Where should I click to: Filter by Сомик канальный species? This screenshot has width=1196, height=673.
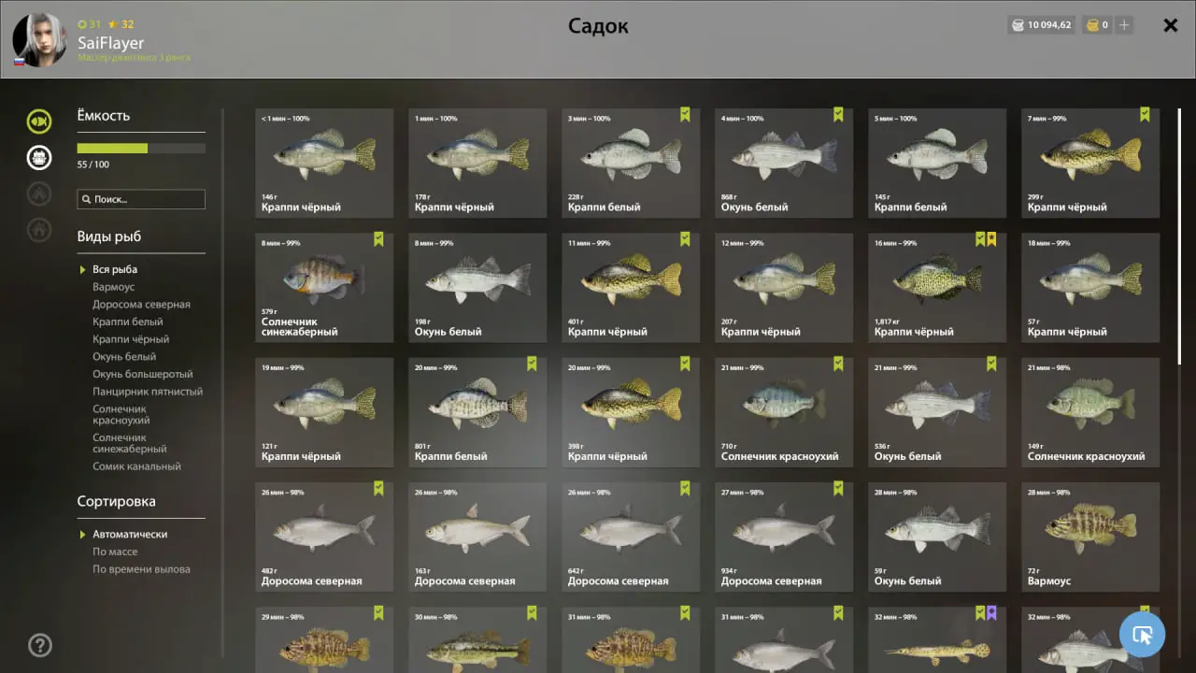tap(136, 466)
